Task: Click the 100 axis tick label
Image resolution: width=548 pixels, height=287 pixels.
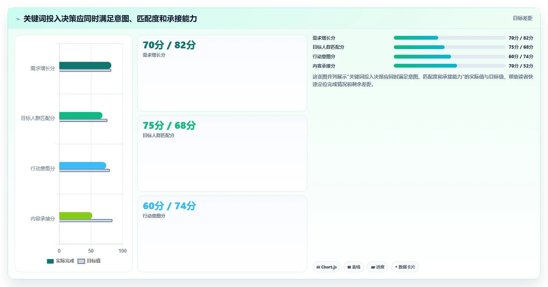Action: [123, 251]
